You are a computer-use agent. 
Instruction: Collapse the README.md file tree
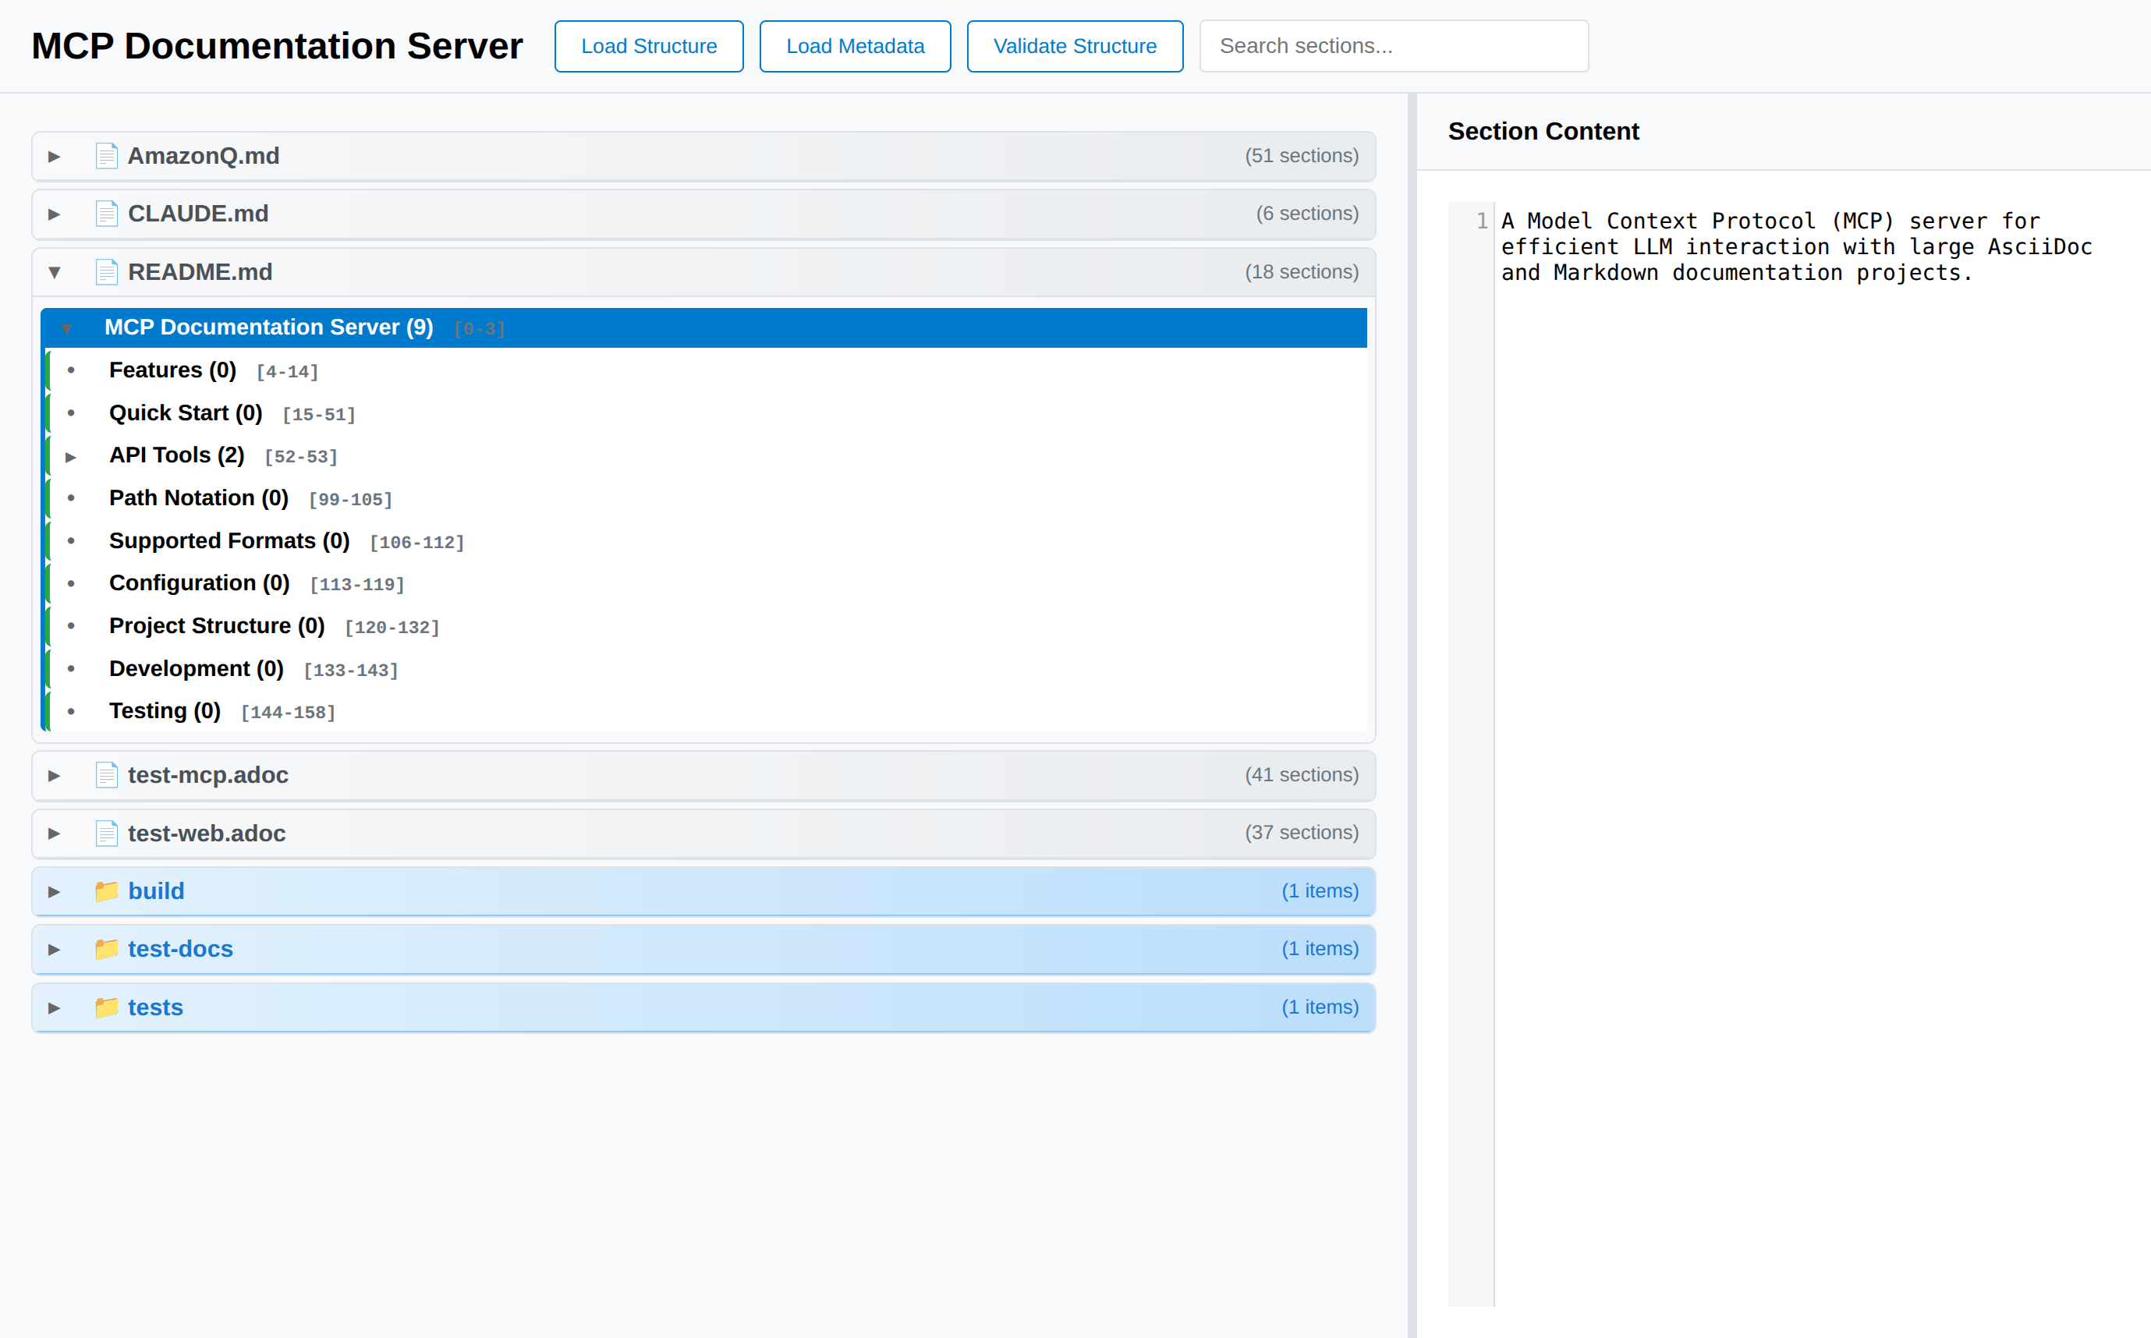point(54,271)
